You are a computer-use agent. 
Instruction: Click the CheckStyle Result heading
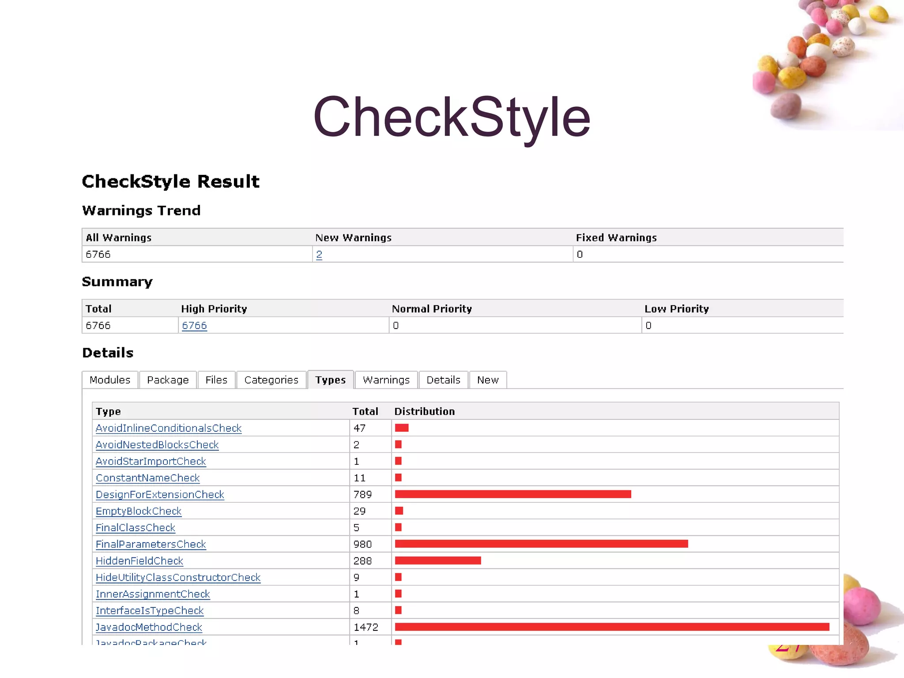[x=171, y=181]
